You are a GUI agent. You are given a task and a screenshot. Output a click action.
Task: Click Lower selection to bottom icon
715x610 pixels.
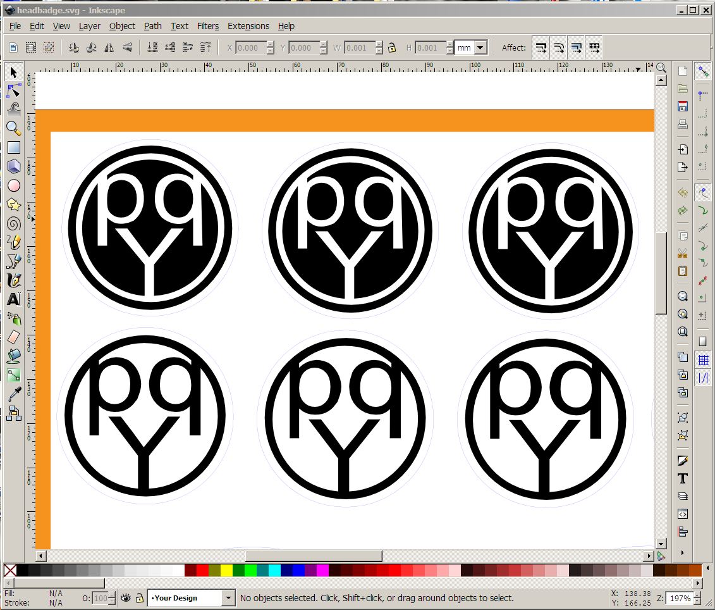[152, 47]
